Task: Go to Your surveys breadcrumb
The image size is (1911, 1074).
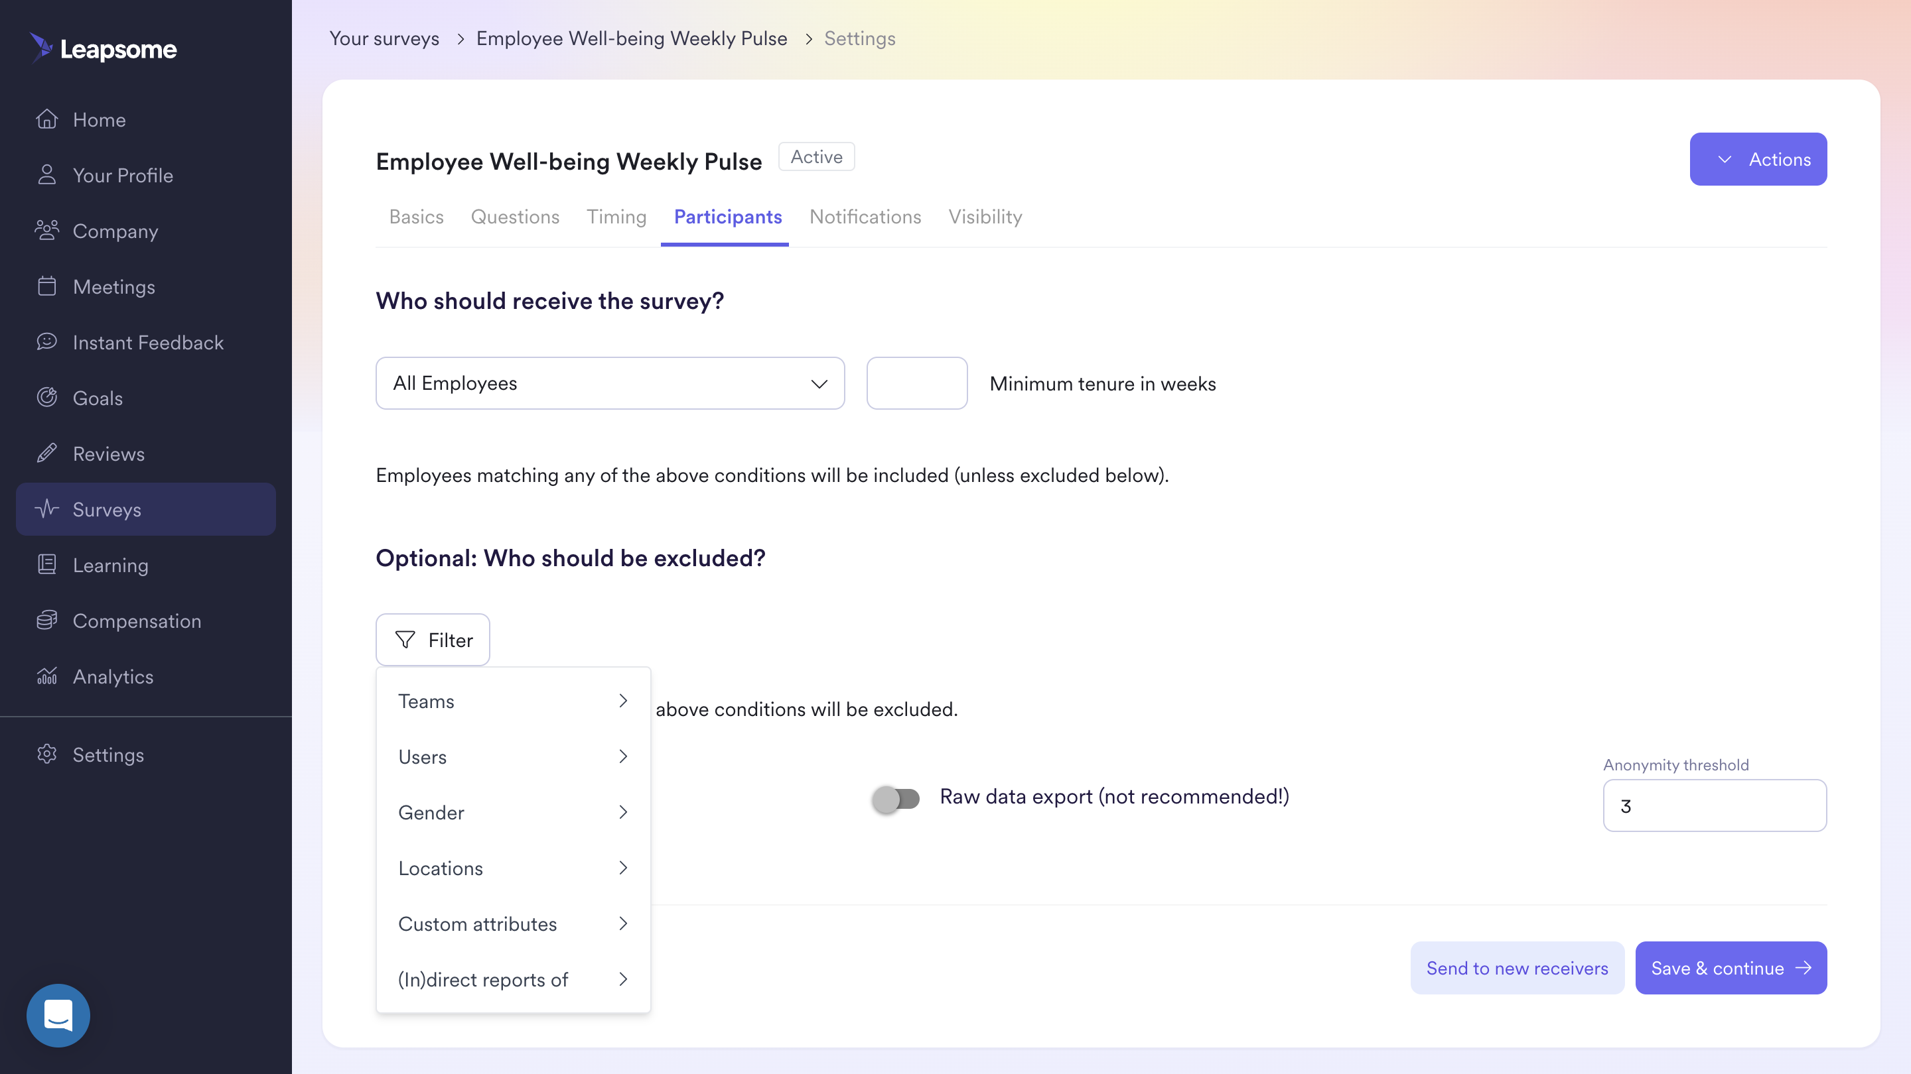Action: pos(384,38)
